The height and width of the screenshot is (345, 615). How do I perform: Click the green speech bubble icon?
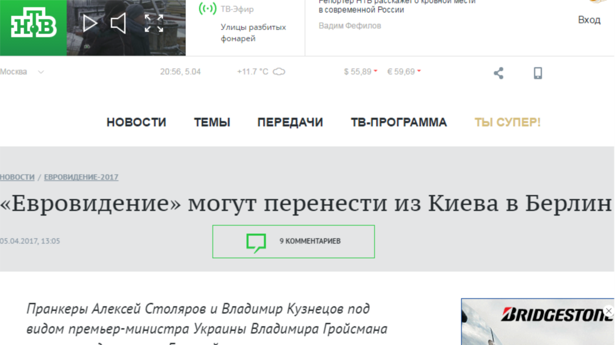(256, 243)
